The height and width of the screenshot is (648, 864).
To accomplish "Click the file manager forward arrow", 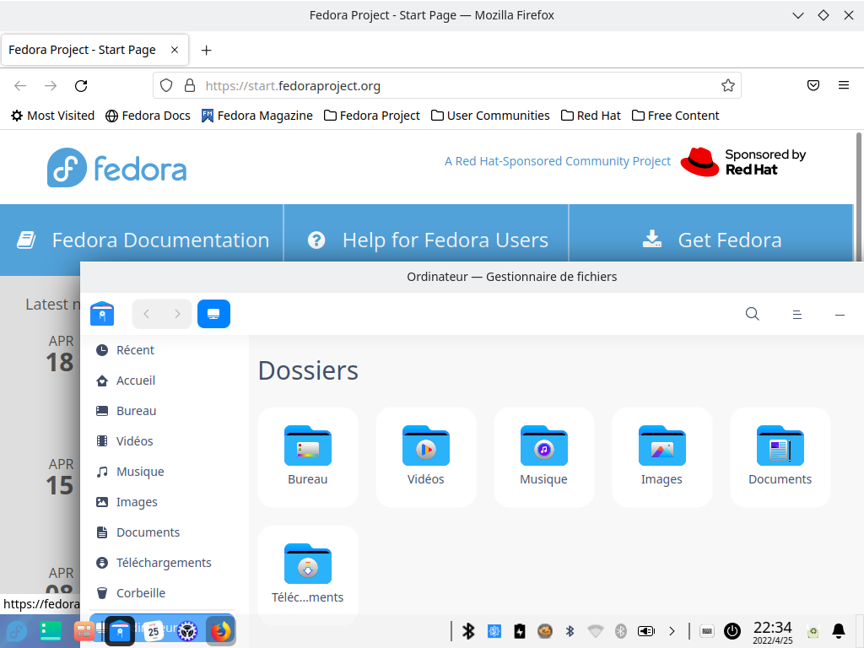I will coord(177,314).
